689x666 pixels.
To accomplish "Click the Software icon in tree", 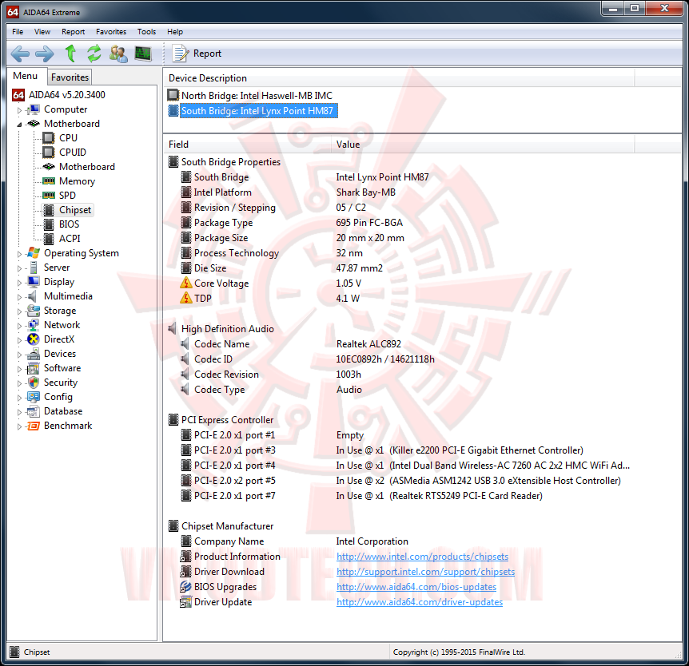I will [34, 368].
